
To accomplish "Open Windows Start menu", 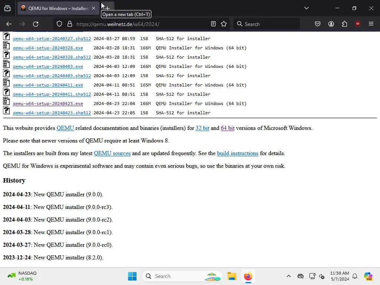I will pyautogui.click(x=132, y=276).
